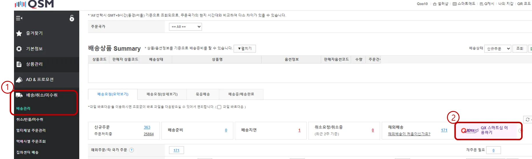Viewport: 532px width, 159px height.
Task: Open the 배송준비 count 0 link
Action: tap(226, 130)
